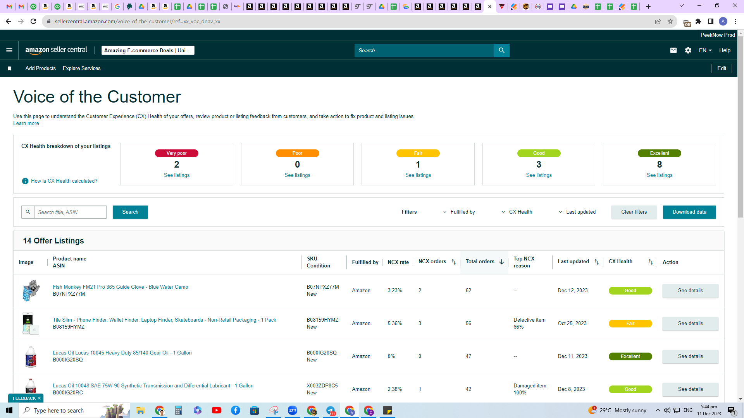Viewport: 744px width, 418px height.
Task: Close the FEEDBACK tab with X
Action: tap(39, 398)
